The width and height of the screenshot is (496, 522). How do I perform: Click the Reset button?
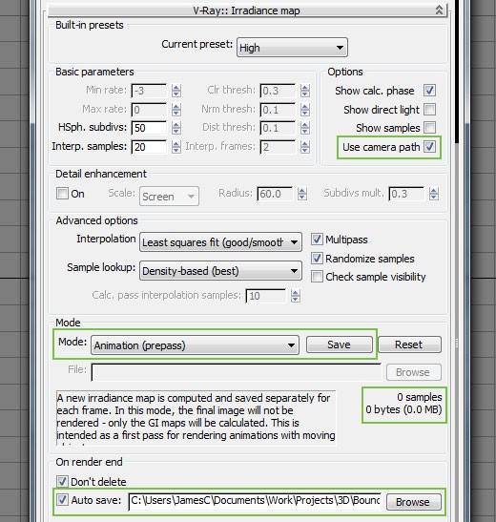409,345
